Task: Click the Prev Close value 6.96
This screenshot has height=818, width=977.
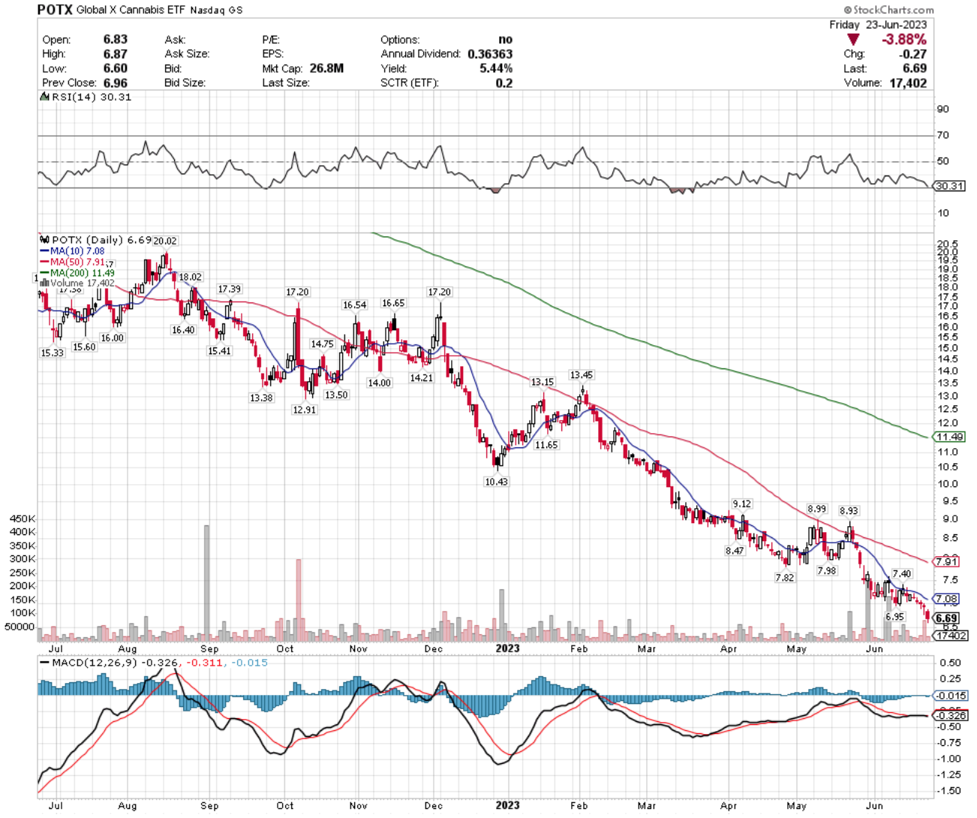Action: pos(116,83)
